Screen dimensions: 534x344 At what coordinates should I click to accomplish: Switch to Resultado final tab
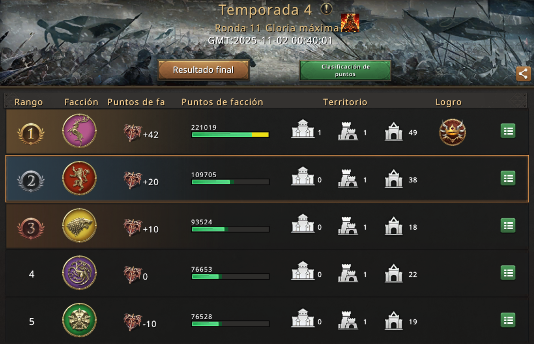204,70
